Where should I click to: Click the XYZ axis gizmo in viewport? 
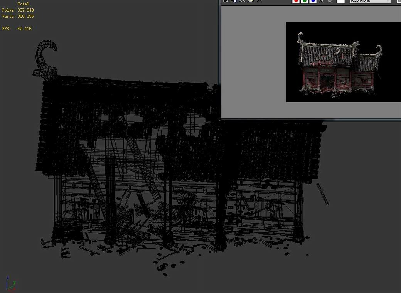coord(11,284)
